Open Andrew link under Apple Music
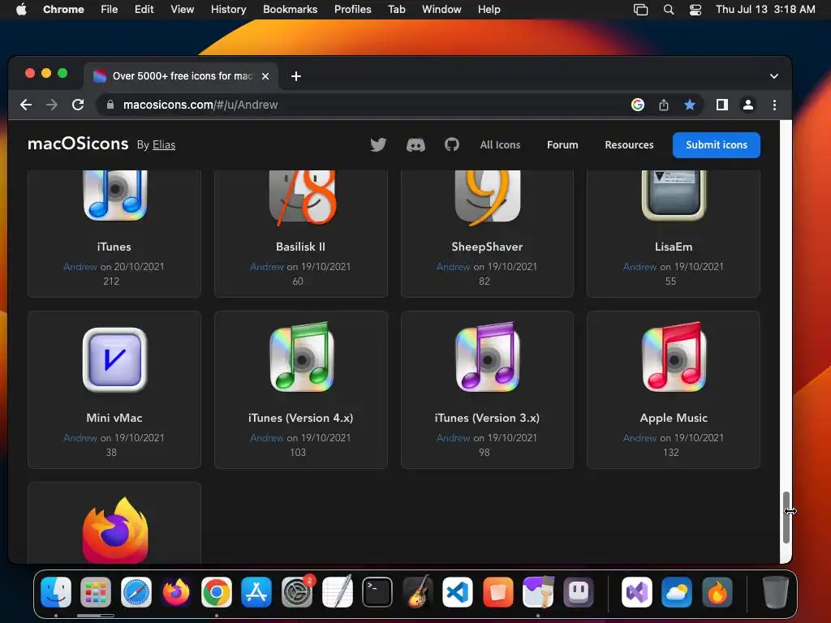Viewport: 831px width, 623px height. tap(639, 437)
